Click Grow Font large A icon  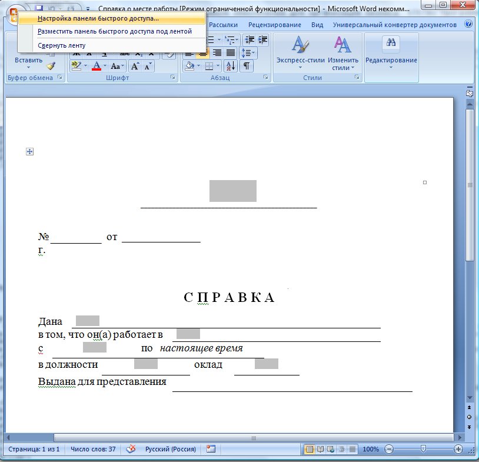point(135,66)
